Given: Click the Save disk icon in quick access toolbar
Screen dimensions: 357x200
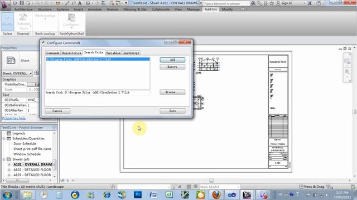Looking at the screenshot, I should (22, 3).
